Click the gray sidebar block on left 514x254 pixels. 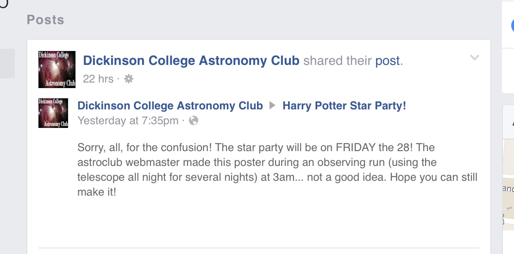point(7,63)
